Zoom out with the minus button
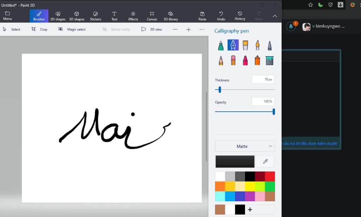361x217 pixels. (x=175, y=29)
